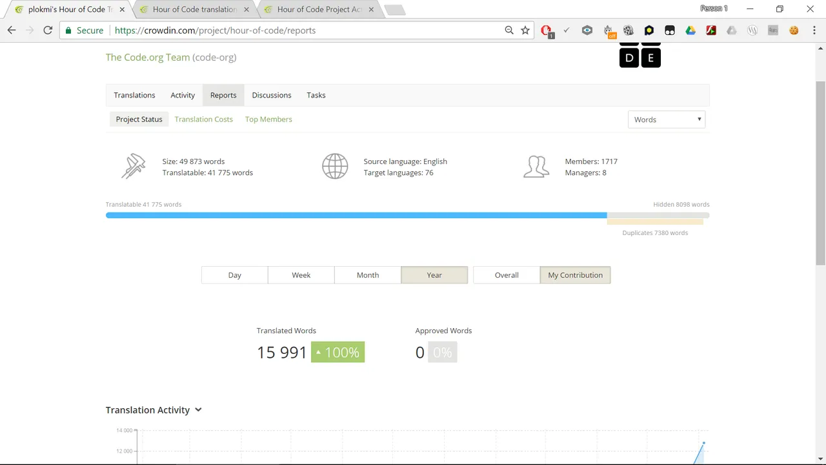This screenshot has height=465, width=826.
Task: Click the gray Drive extension icon
Action: pyautogui.click(x=732, y=30)
